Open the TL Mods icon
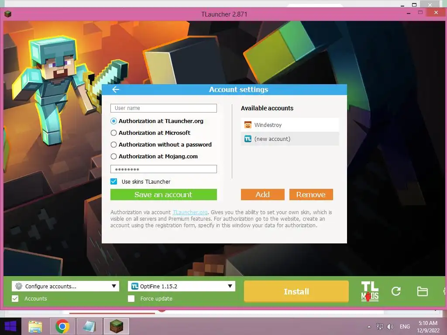Viewport: 447px width, 335px height. 370,291
